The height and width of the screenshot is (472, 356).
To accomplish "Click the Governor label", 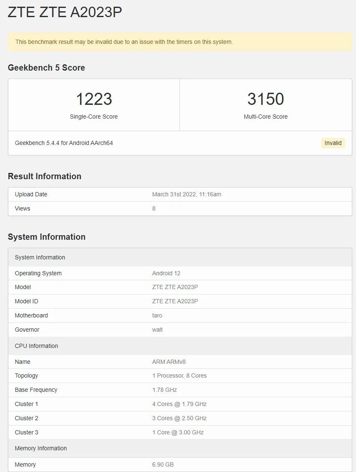I will click(x=27, y=330).
